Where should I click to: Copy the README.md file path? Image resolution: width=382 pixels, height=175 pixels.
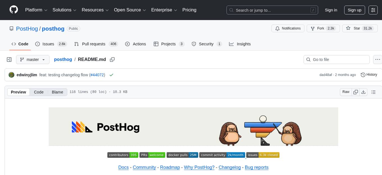point(112,59)
